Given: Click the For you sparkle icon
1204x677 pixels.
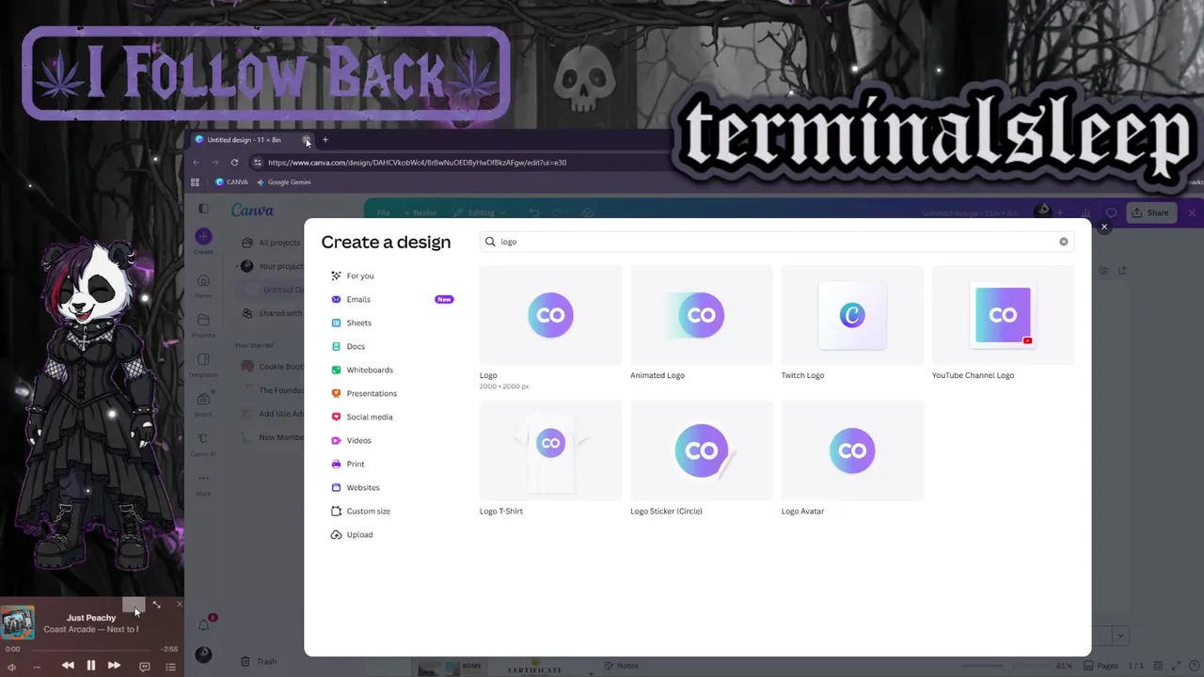Looking at the screenshot, I should click(x=337, y=276).
